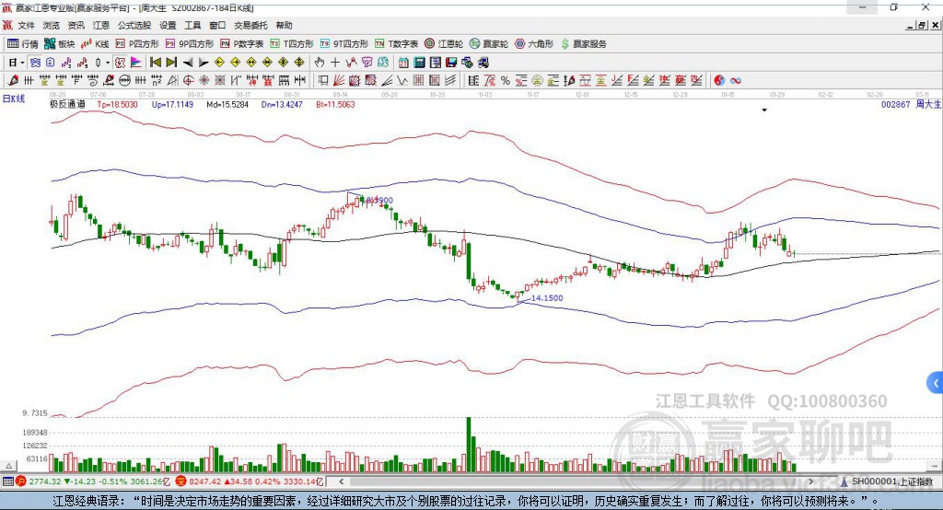Open the 文件 menu

coord(26,25)
